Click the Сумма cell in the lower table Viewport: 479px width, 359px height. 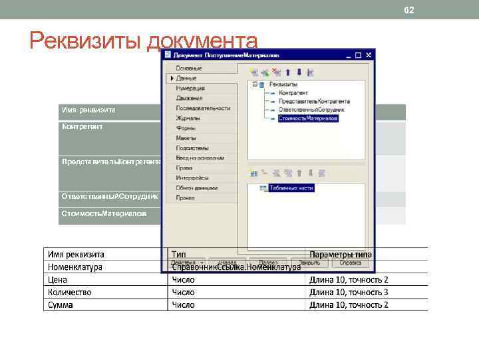point(105,304)
